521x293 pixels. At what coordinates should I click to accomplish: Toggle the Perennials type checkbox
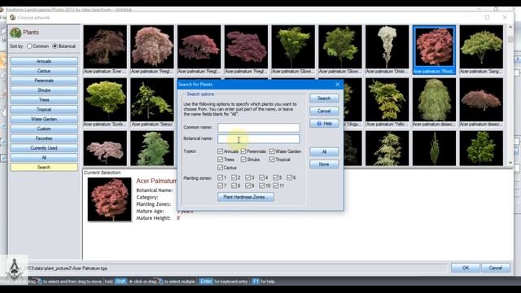(x=243, y=151)
